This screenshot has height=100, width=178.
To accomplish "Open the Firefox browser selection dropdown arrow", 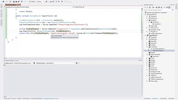I will point(36,2).
